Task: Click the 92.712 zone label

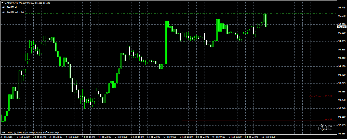Action: coord(328,119)
